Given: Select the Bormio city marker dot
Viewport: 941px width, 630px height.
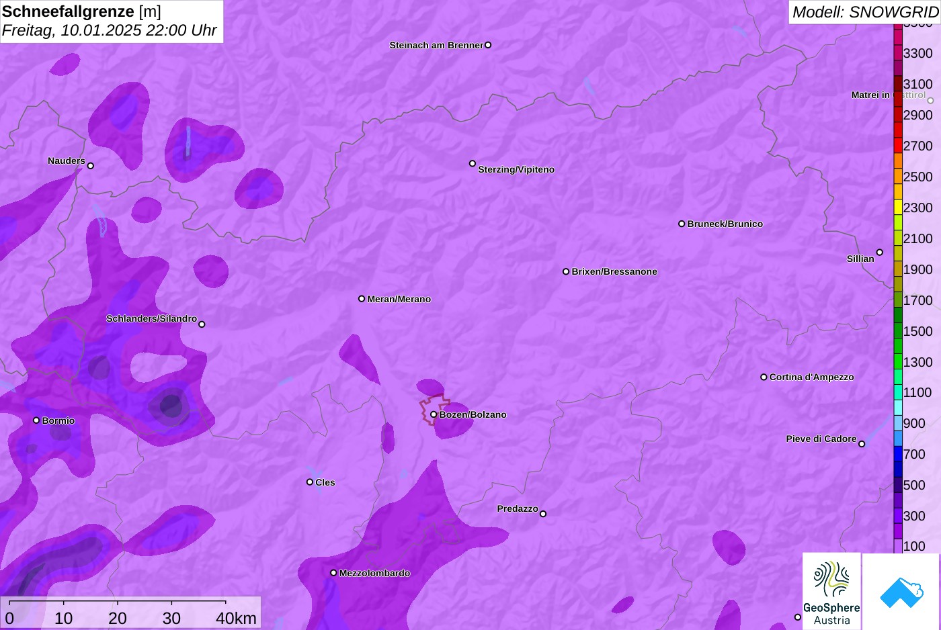Looking at the screenshot, I should 36,420.
